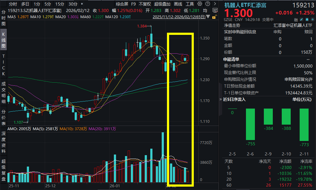Open help using the question mark icon
The image size is (316, 190).
point(207,4)
